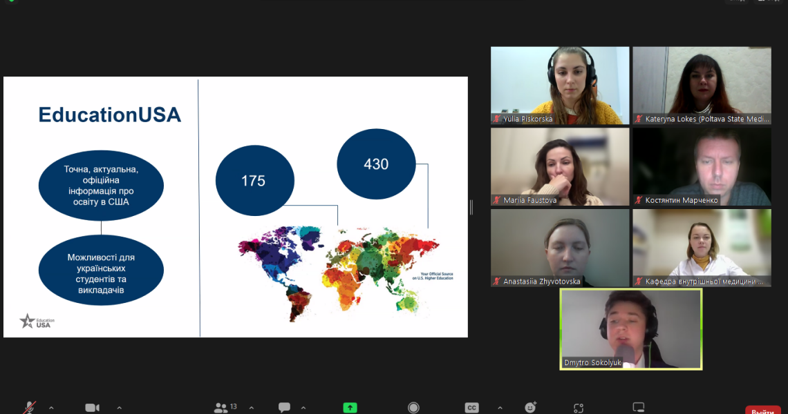Open the meeting chat

(283, 406)
